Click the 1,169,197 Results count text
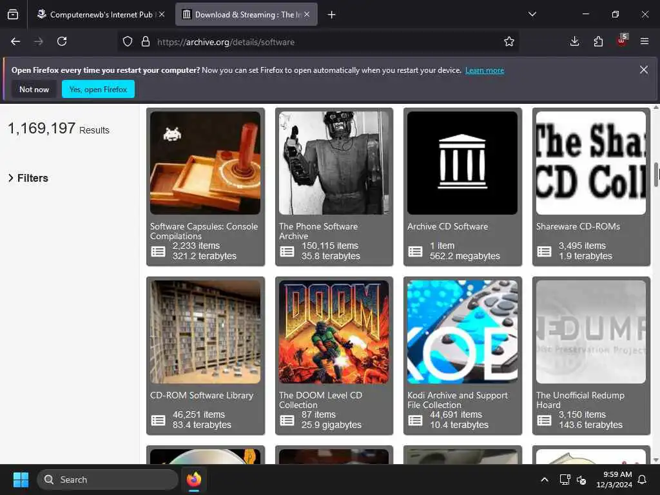 (x=59, y=128)
